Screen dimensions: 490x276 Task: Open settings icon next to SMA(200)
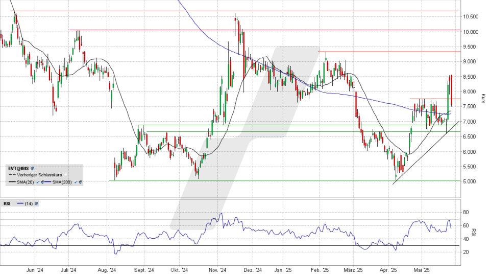80,182
